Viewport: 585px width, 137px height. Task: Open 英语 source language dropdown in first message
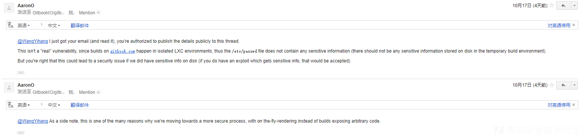click(x=23, y=26)
